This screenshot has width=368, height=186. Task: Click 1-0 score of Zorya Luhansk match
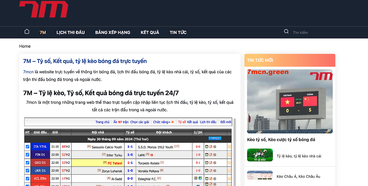(130, 170)
